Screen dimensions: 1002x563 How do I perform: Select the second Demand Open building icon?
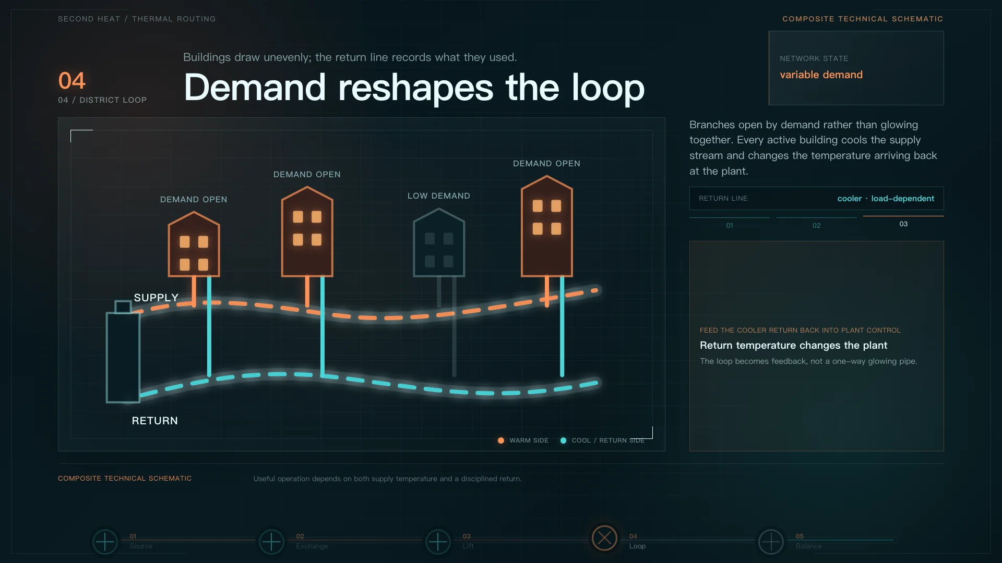307,231
